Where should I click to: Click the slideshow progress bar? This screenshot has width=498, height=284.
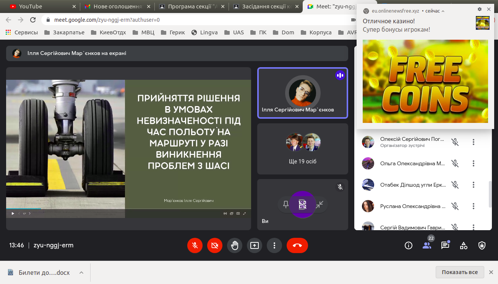(128, 209)
